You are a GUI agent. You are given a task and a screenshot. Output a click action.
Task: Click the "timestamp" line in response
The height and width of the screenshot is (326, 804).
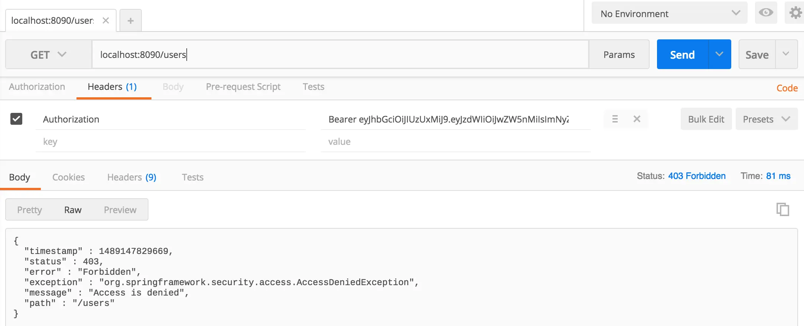coord(99,251)
